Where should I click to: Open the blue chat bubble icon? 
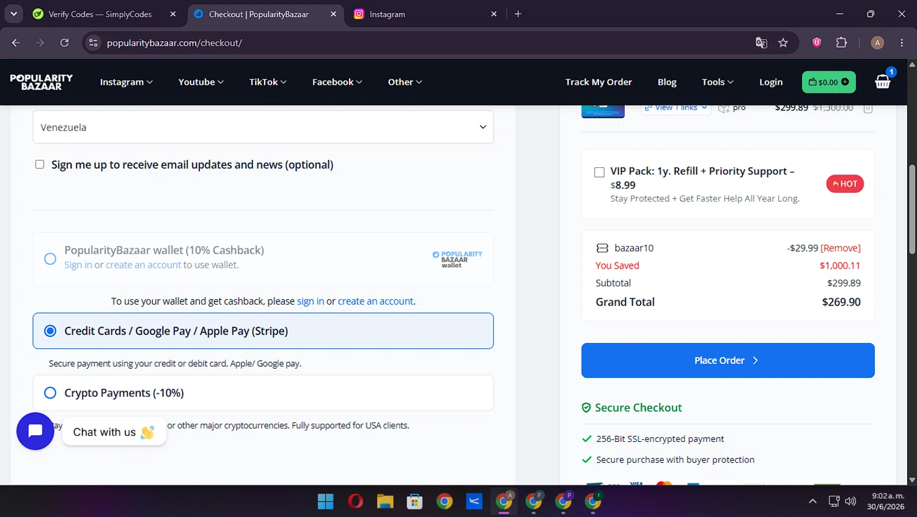(x=35, y=431)
